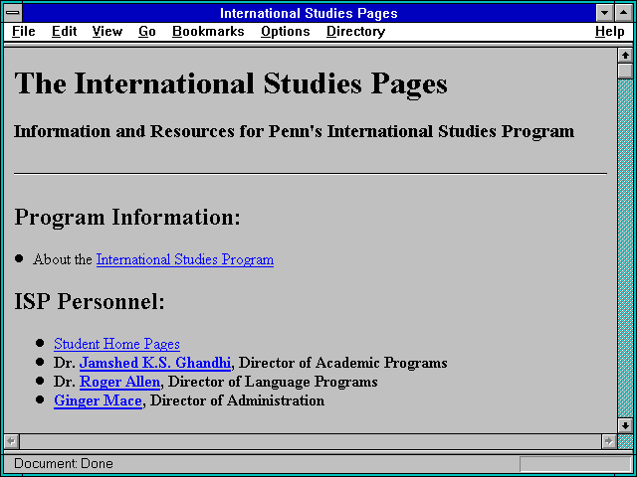Minimize the window with title bar down arrow

click(x=604, y=13)
